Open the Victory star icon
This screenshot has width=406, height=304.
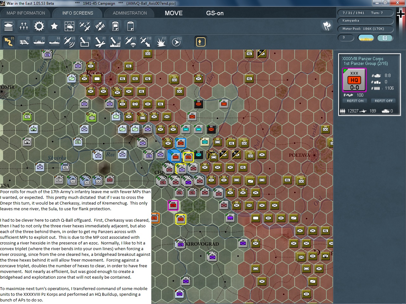point(54,26)
